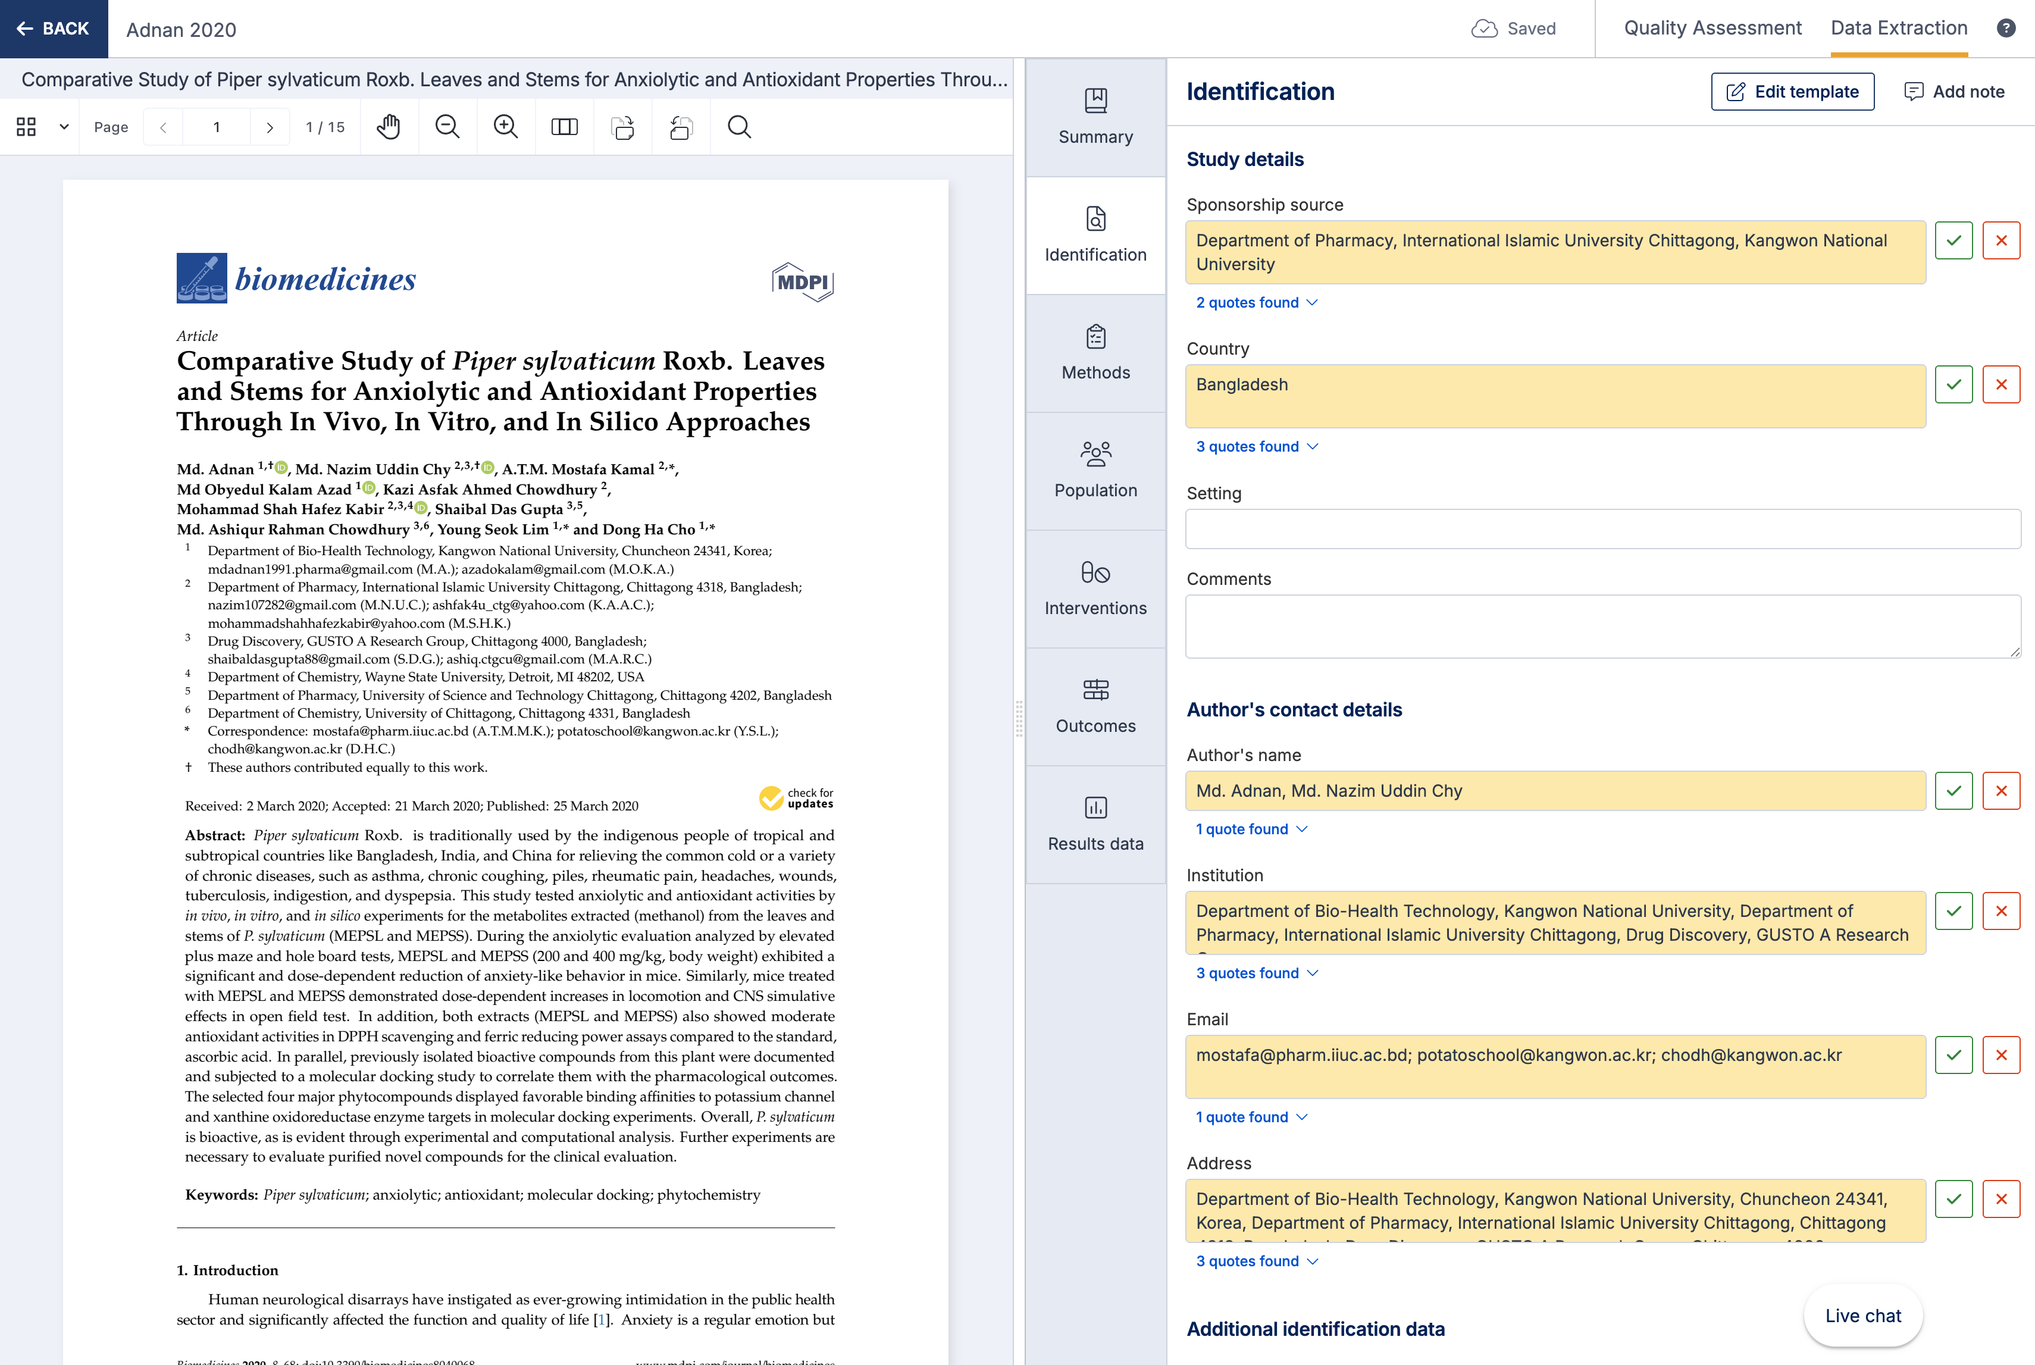The image size is (2035, 1365).
Task: Click Md. Adnan's ORCID icon
Action: (x=281, y=468)
